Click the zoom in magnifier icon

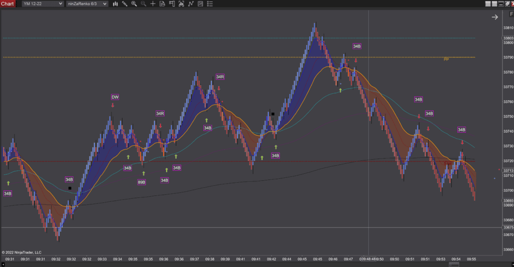pyautogui.click(x=134, y=4)
